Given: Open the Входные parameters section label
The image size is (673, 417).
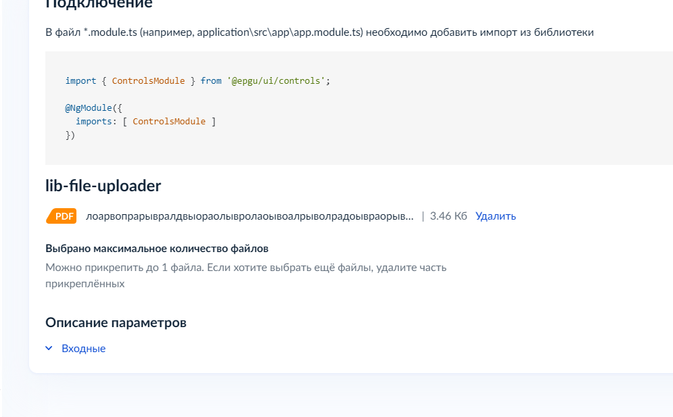Looking at the screenshot, I should click(x=84, y=348).
